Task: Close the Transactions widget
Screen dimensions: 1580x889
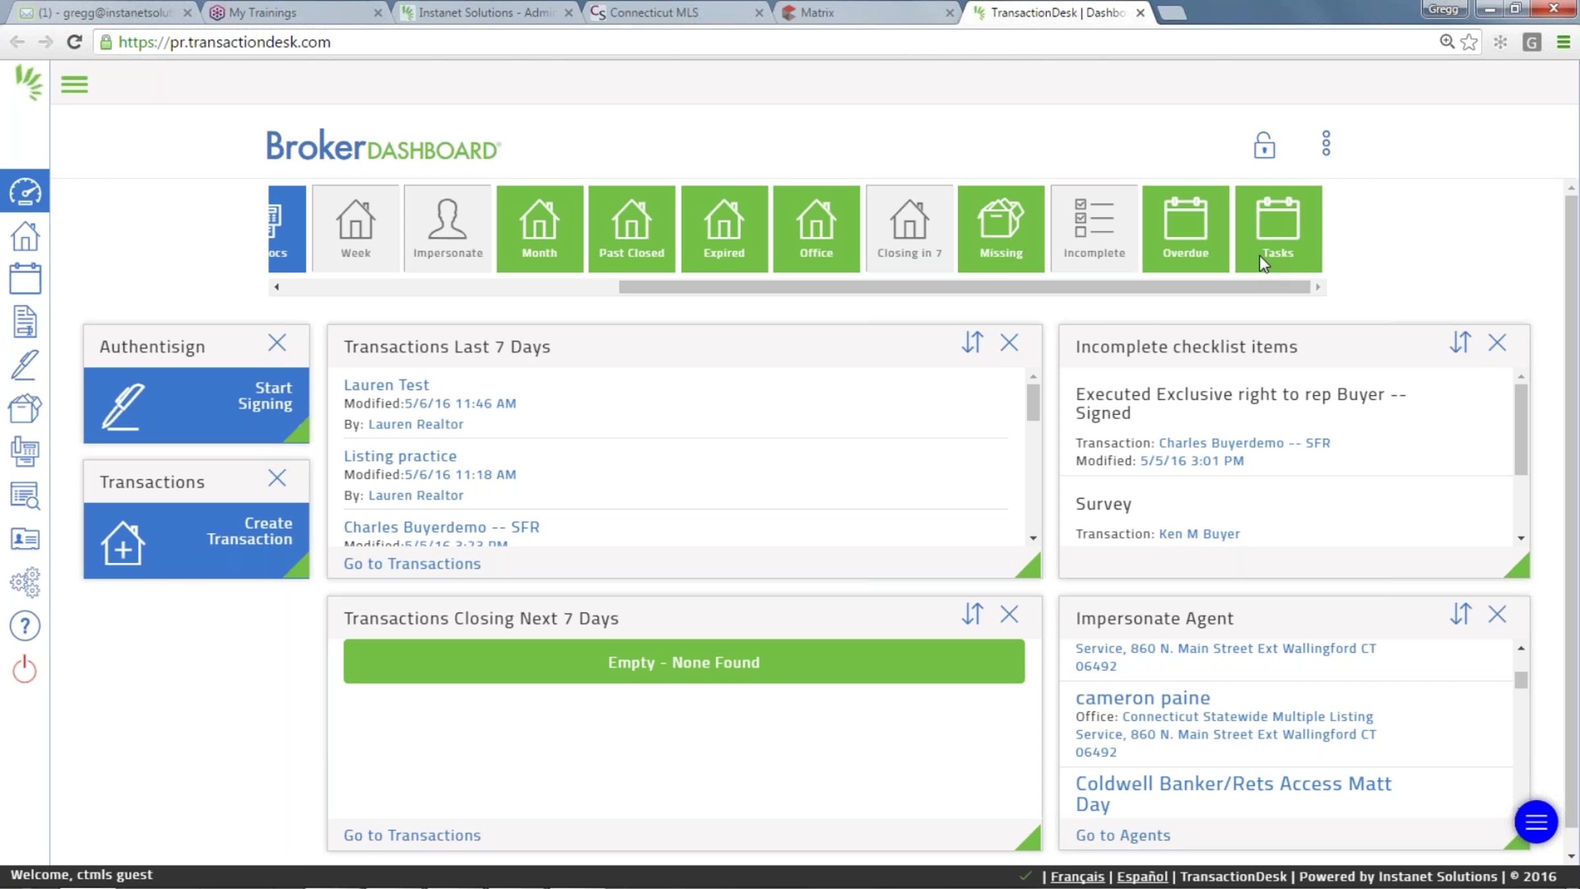Action: click(x=277, y=478)
